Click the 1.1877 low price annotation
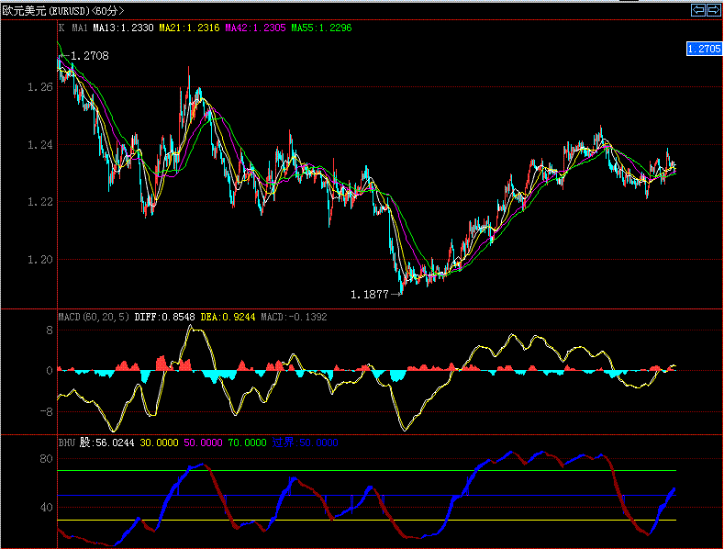 (370, 295)
